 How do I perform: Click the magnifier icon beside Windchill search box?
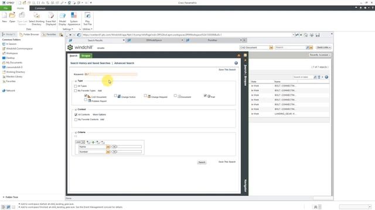click(308, 48)
